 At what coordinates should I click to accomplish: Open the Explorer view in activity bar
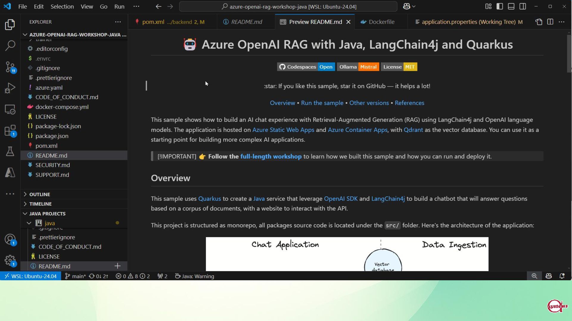10,24
